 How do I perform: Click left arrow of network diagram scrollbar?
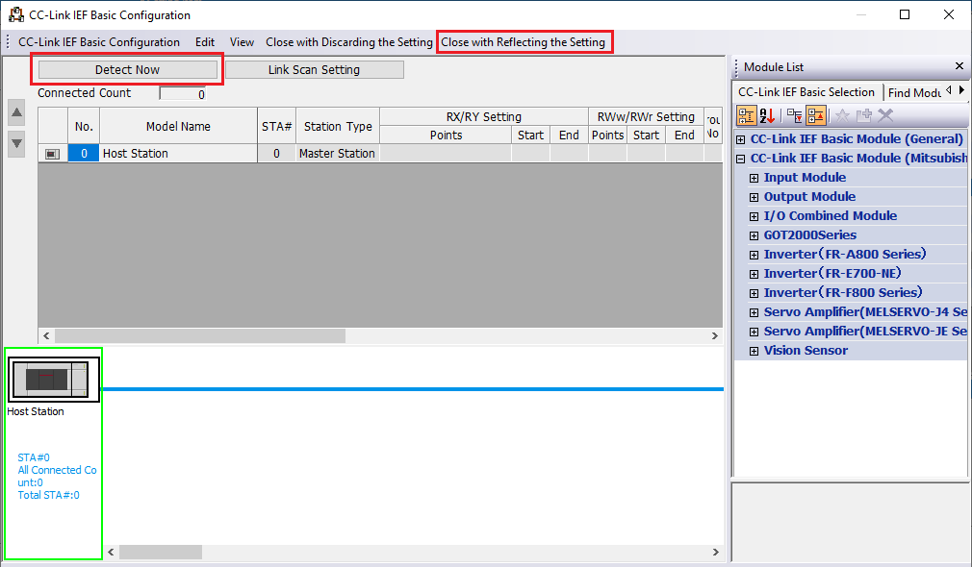111,552
